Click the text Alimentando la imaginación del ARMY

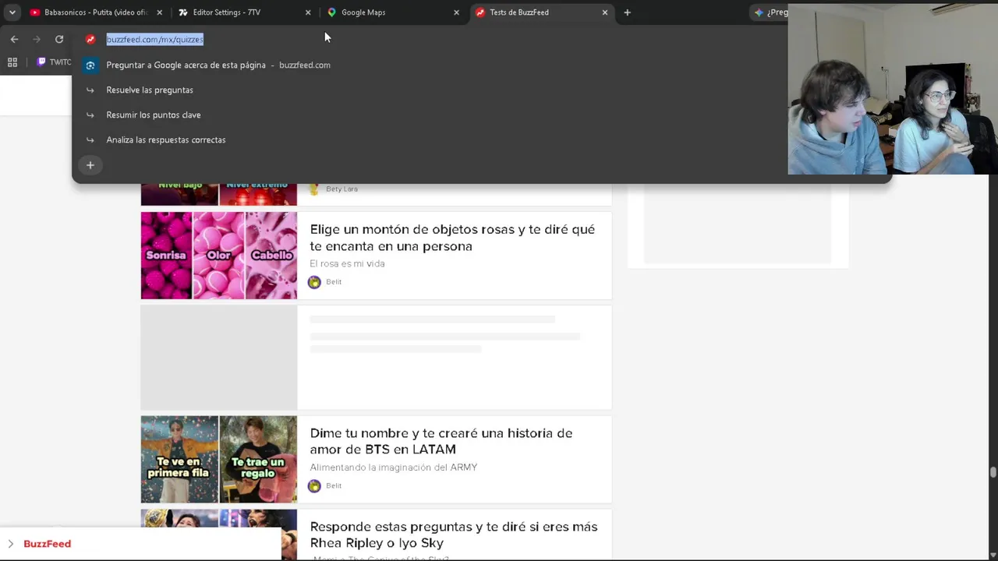click(394, 467)
